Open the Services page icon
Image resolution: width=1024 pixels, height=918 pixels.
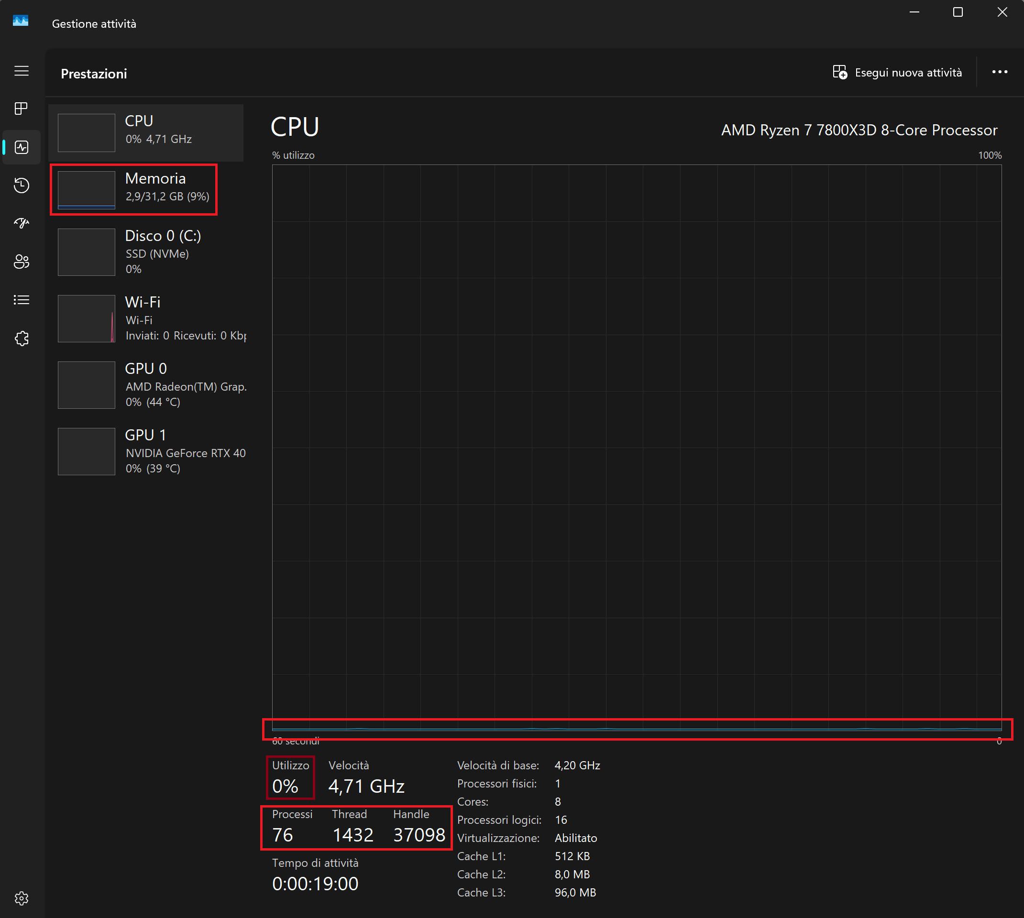(21, 339)
